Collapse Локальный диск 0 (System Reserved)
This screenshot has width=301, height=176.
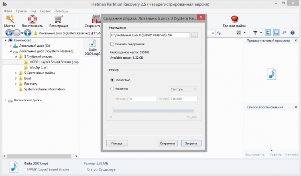click(x=11, y=51)
